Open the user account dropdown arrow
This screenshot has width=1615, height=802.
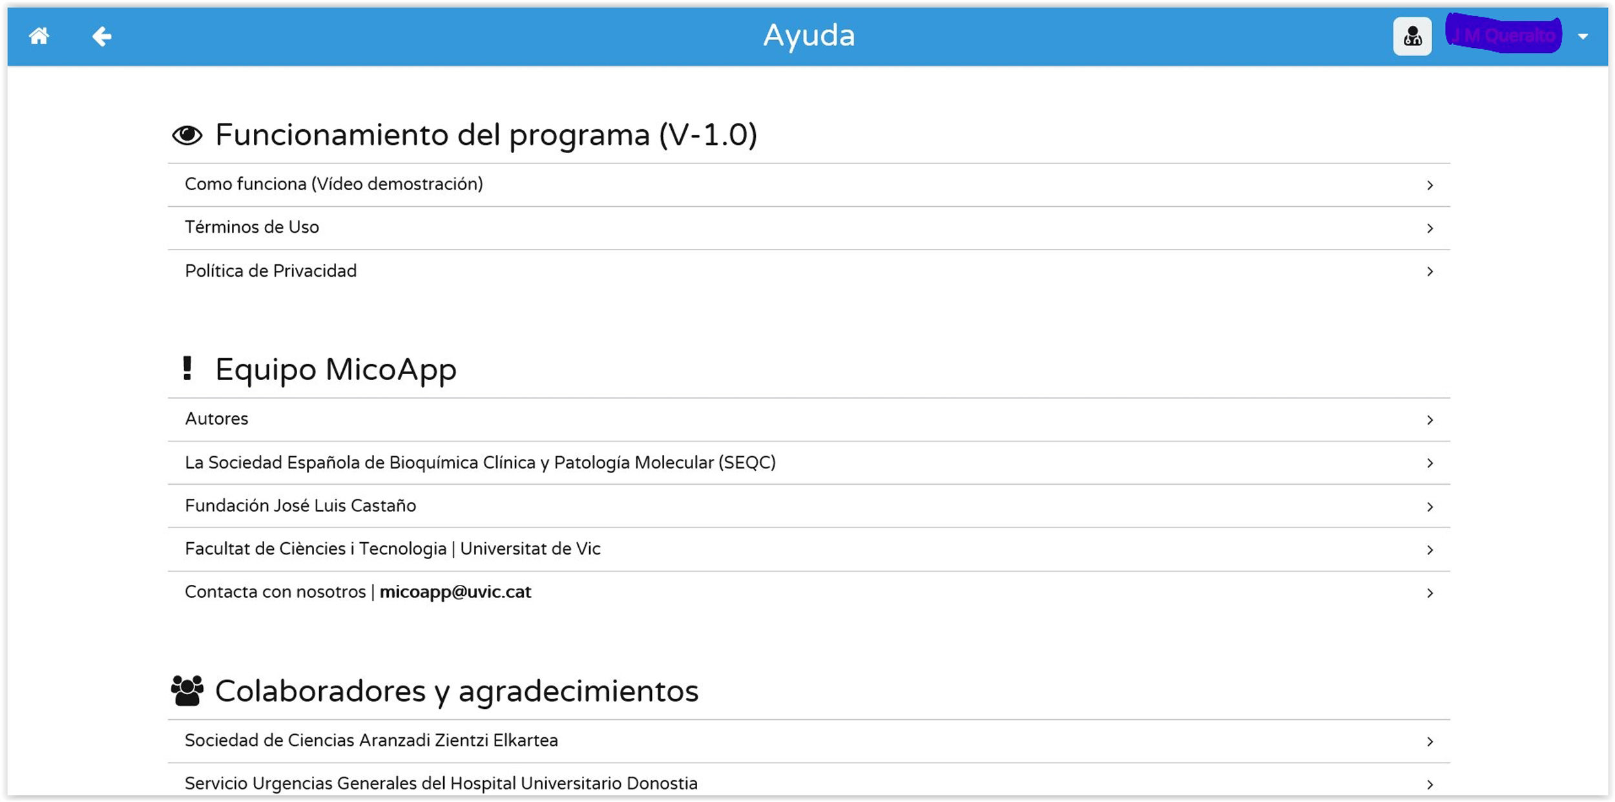point(1582,37)
